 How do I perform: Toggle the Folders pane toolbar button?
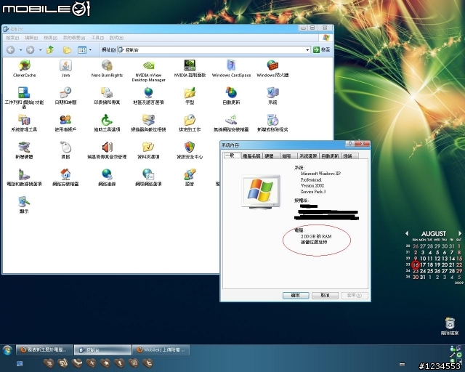tap(67, 50)
